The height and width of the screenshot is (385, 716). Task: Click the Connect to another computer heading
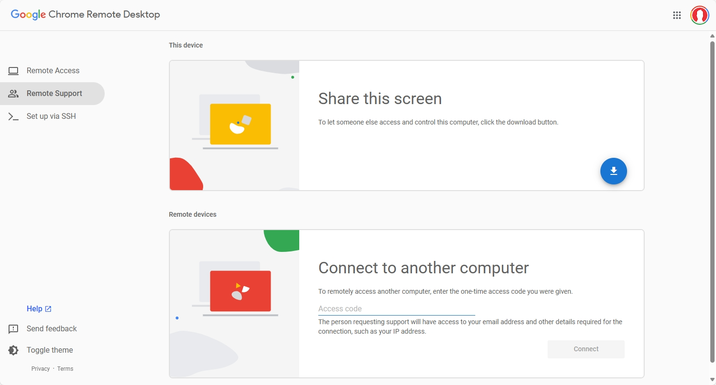423,268
